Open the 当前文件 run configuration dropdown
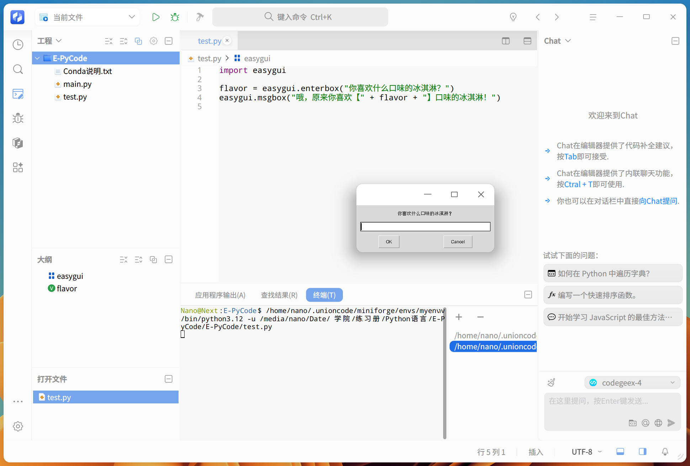690x466 pixels. pos(87,17)
